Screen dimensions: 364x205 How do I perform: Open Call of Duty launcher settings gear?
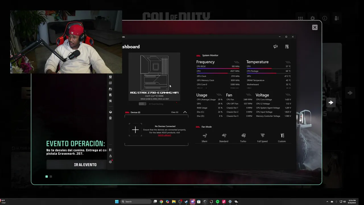click(x=313, y=18)
